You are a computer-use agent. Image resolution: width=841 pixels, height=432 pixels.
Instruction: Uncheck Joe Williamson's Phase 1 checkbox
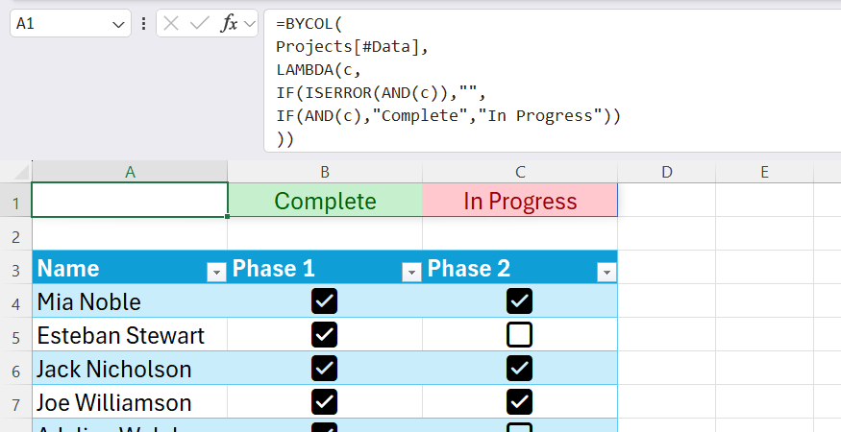(325, 402)
